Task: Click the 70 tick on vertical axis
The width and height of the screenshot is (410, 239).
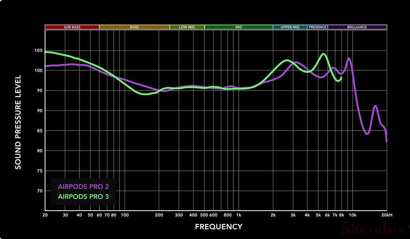Action: pyautogui.click(x=39, y=191)
